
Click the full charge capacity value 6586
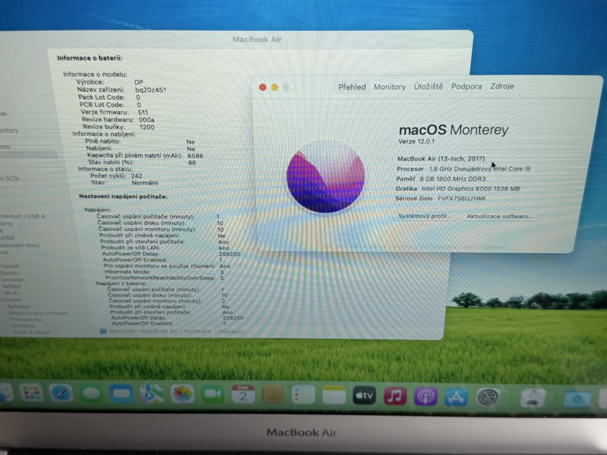click(196, 156)
